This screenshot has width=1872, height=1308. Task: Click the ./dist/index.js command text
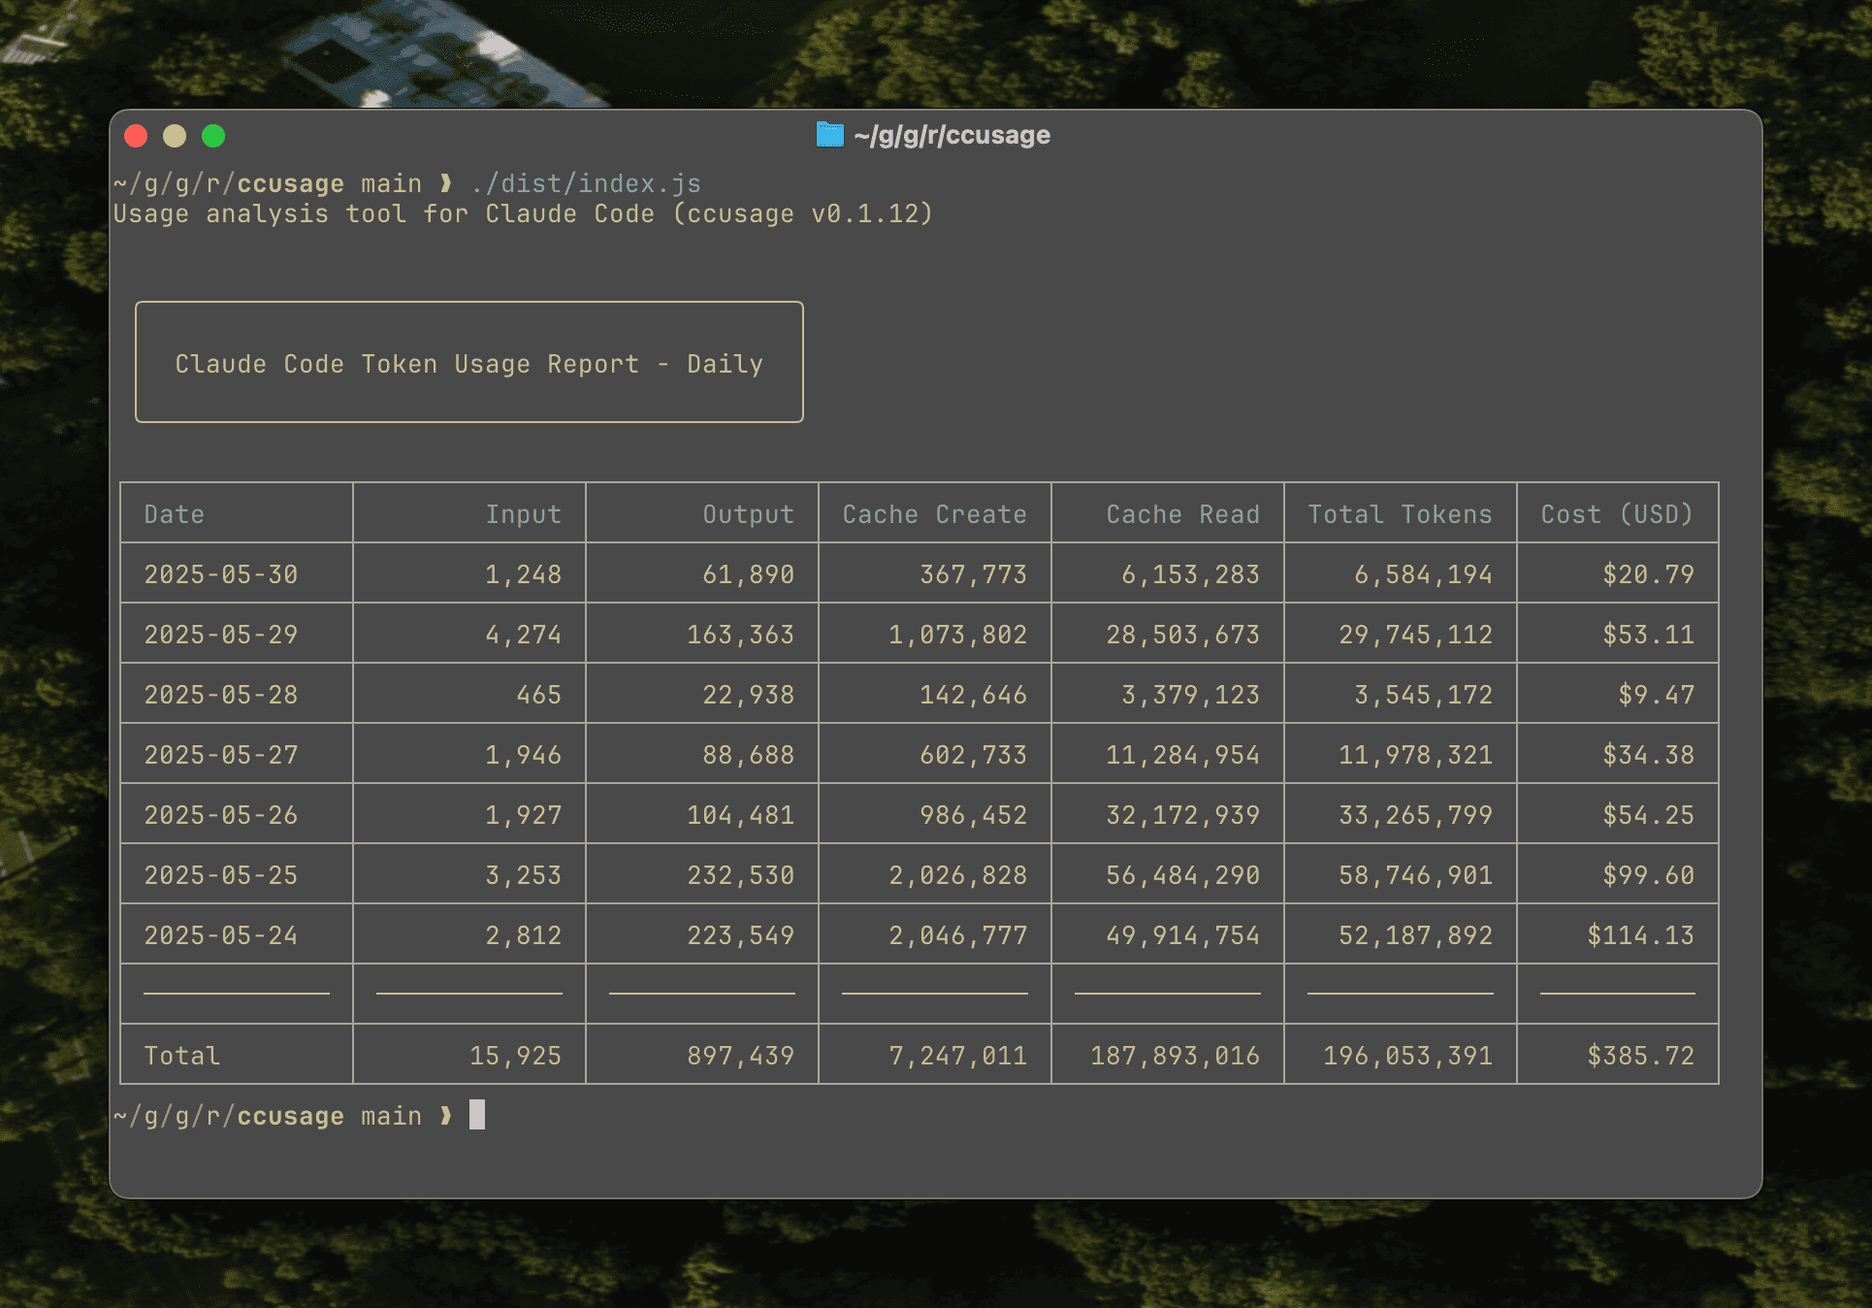pyautogui.click(x=586, y=182)
